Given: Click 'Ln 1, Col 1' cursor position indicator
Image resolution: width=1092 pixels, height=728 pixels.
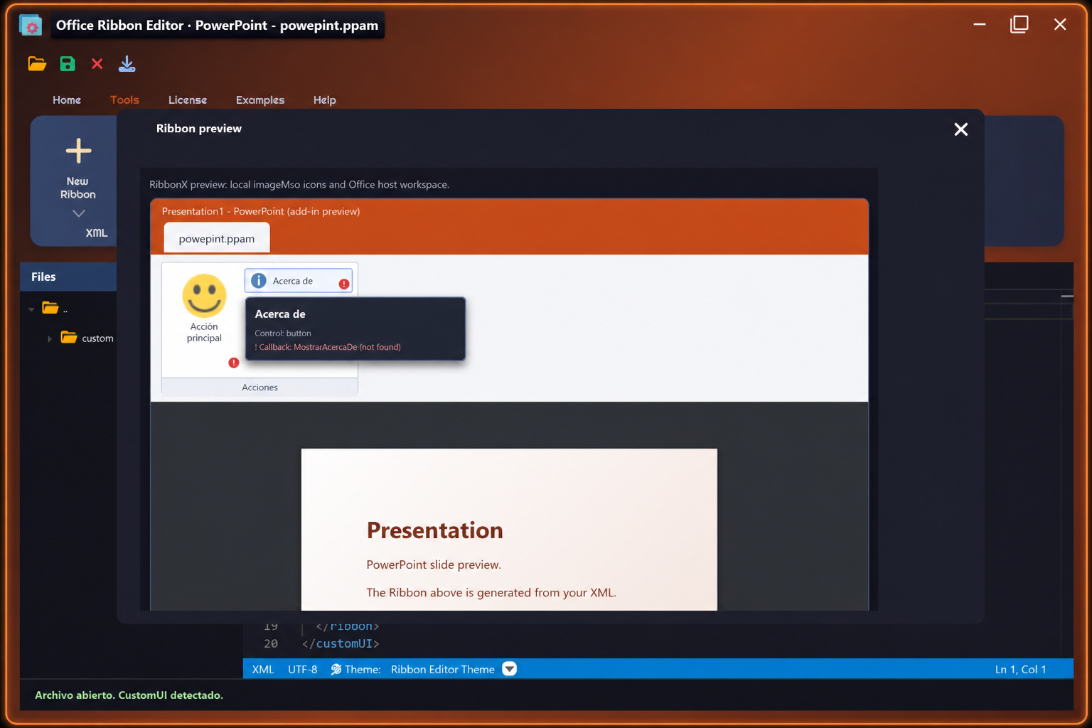Looking at the screenshot, I should pos(1020,670).
